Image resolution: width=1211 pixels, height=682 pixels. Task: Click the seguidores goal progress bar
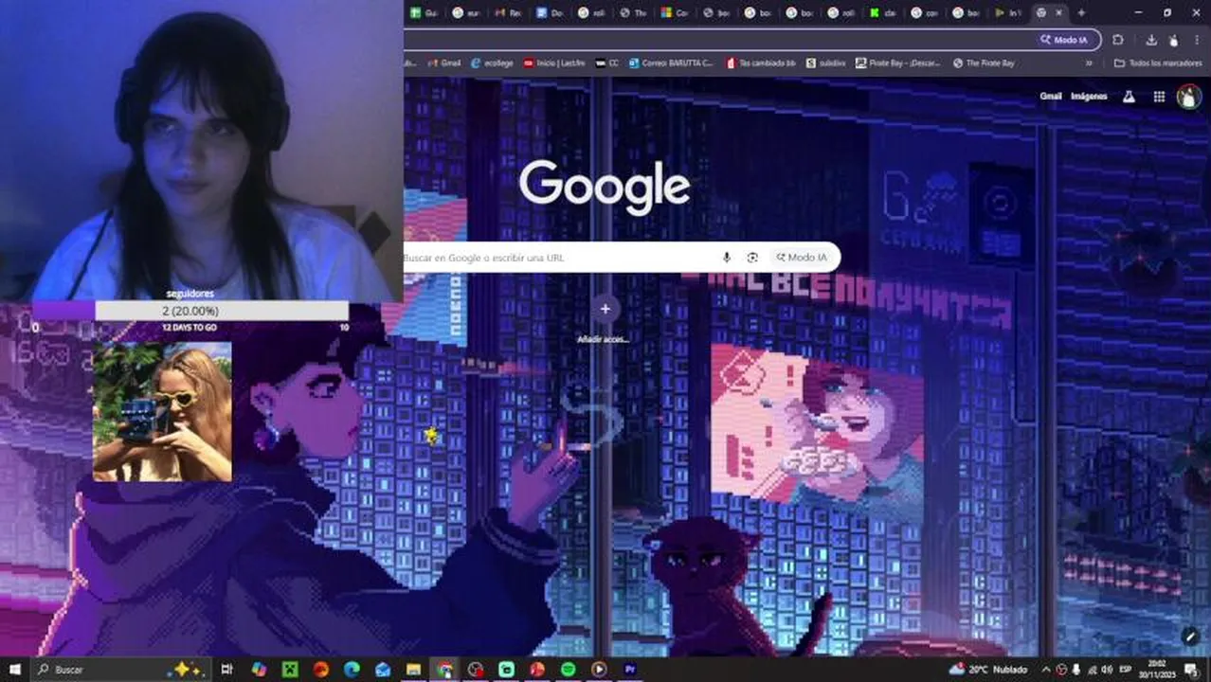click(190, 311)
